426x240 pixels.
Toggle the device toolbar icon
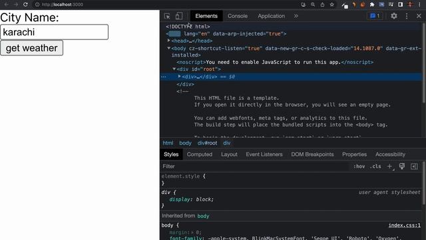(x=179, y=16)
